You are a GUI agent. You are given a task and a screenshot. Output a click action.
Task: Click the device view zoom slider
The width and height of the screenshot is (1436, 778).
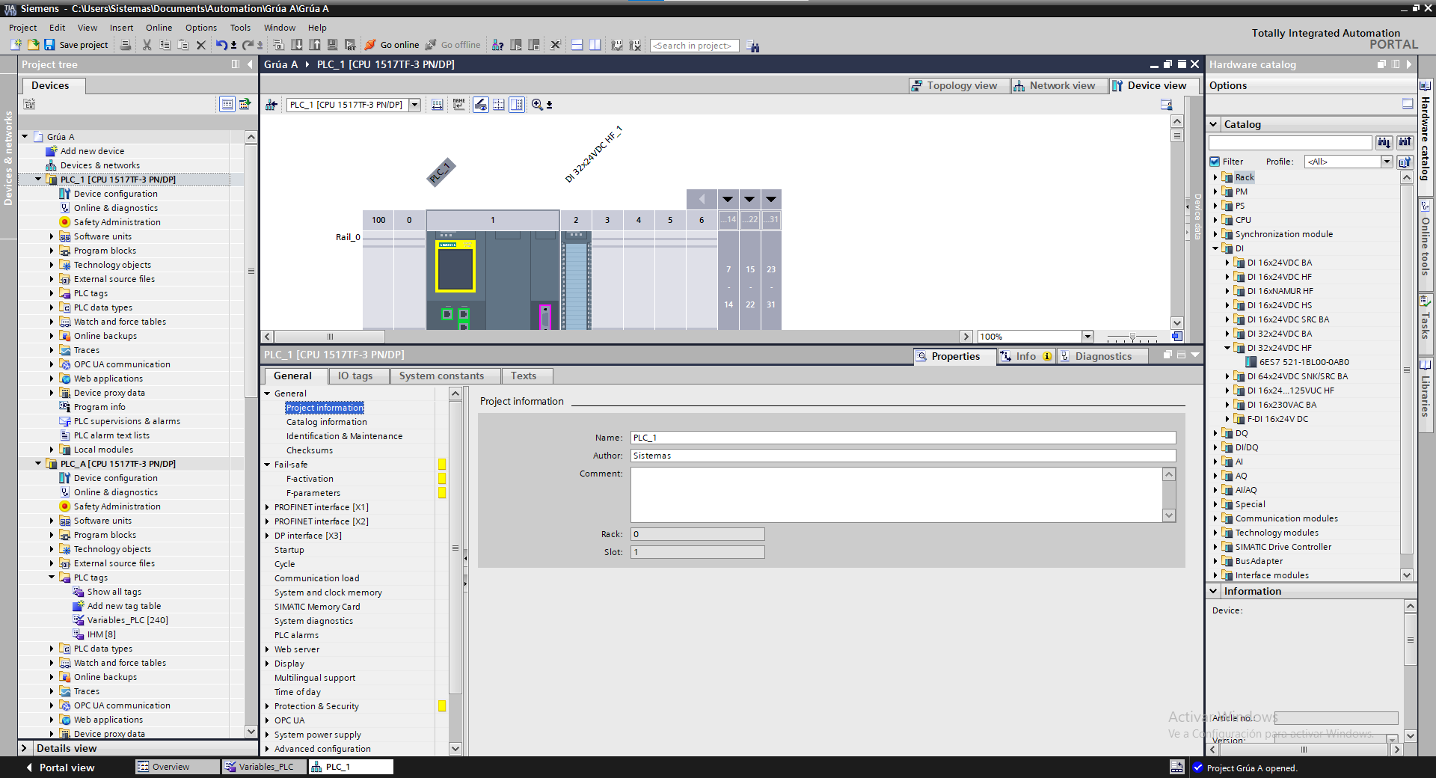coord(1132,337)
